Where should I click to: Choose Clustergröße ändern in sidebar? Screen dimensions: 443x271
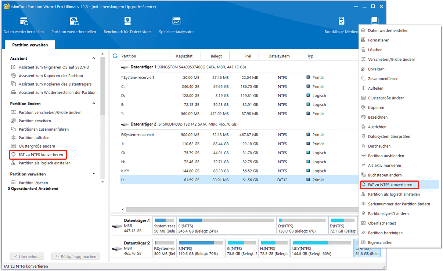pyautogui.click(x=33, y=146)
